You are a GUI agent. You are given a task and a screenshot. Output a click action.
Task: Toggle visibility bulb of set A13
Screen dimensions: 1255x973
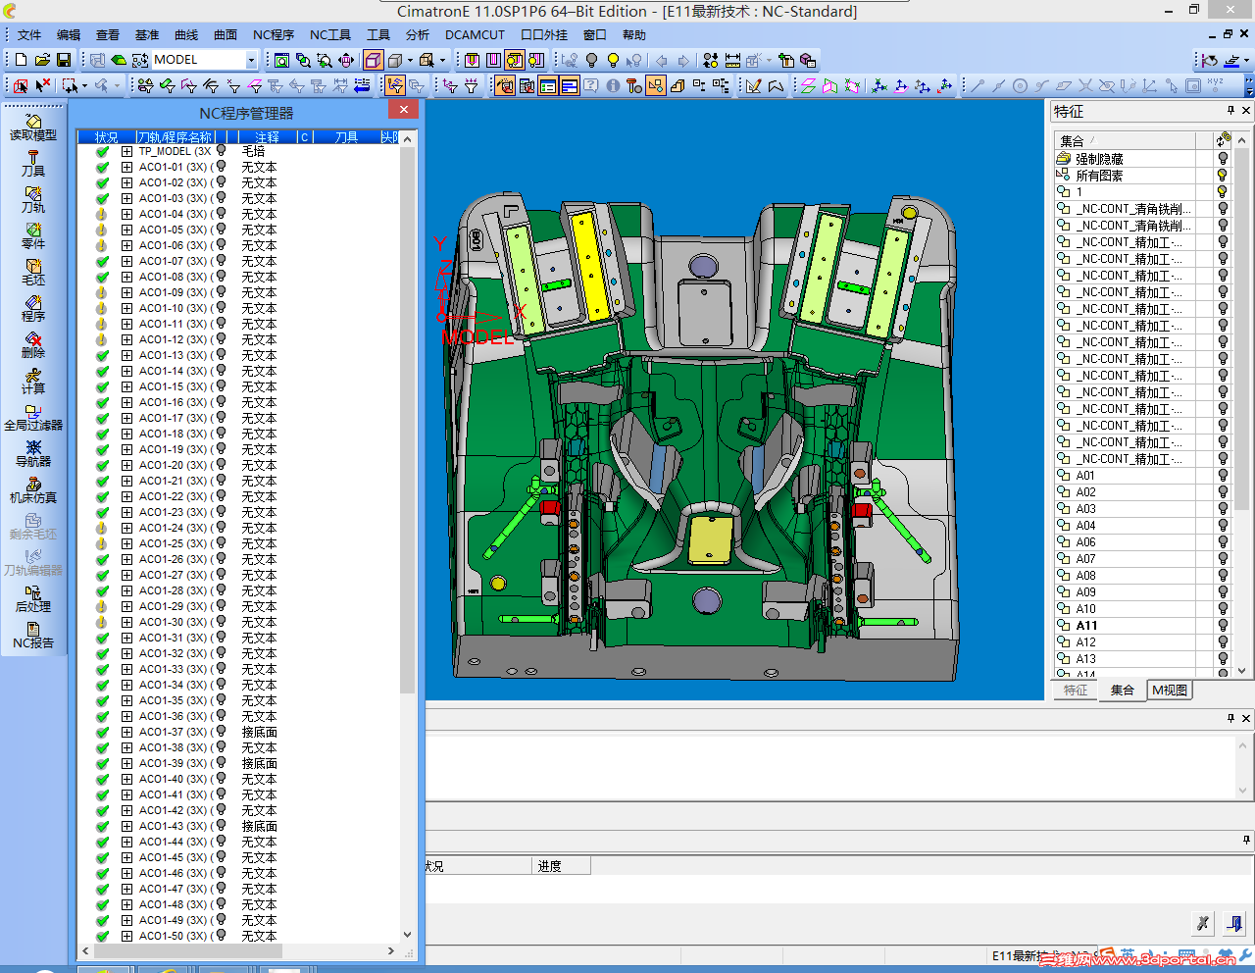(x=1223, y=659)
